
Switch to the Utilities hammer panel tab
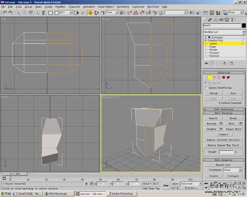coord(232,20)
